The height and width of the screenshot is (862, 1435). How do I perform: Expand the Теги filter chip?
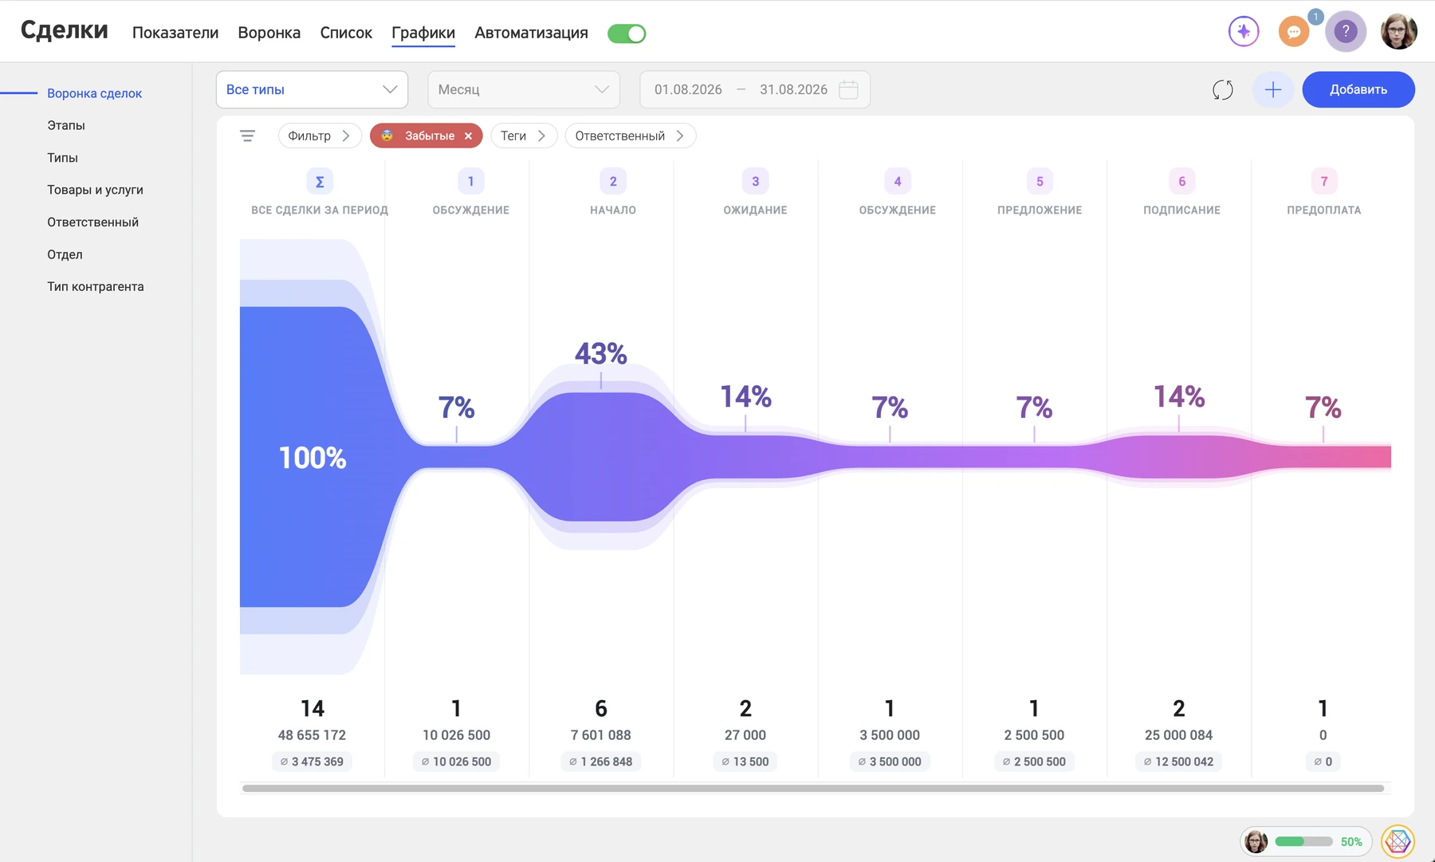523,136
